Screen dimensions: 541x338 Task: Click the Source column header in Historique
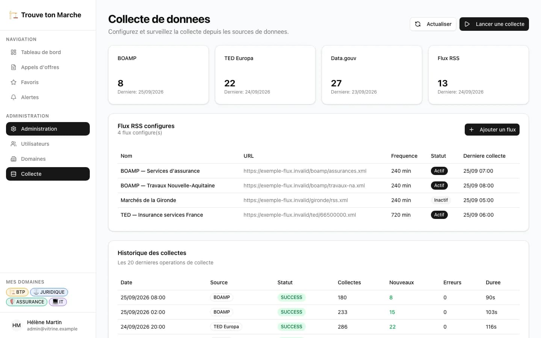point(219,282)
